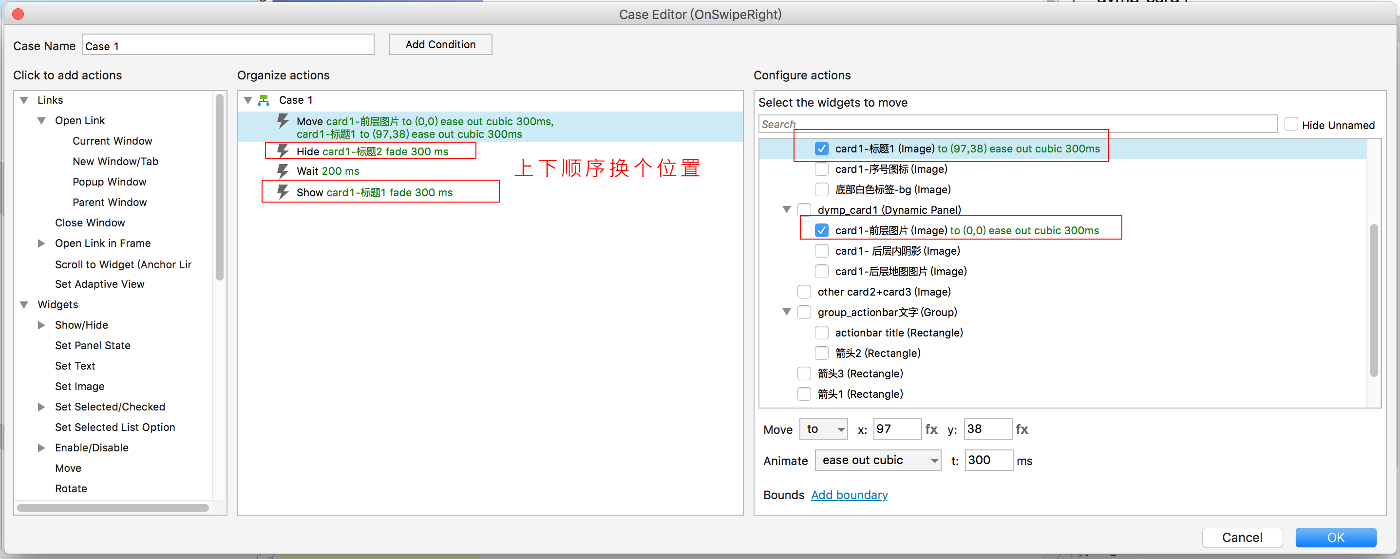
Task: Check the other card2+card3 (Image) checkbox
Action: tap(804, 292)
